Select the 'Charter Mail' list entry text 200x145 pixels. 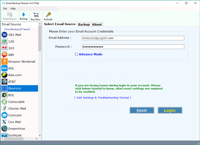17,108
